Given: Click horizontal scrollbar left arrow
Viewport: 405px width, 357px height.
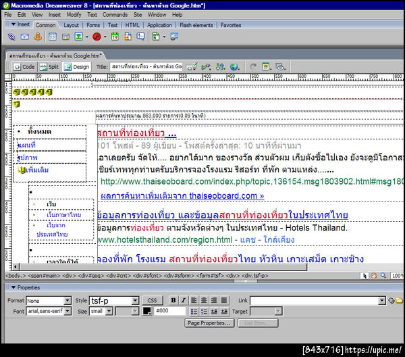Looking at the screenshot, I should (16, 266).
